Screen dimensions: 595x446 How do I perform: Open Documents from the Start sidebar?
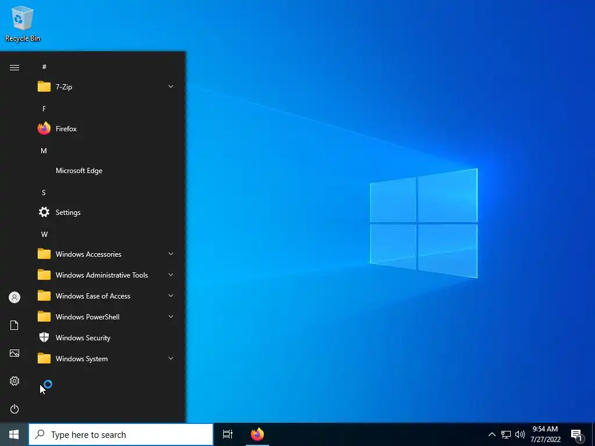point(15,325)
